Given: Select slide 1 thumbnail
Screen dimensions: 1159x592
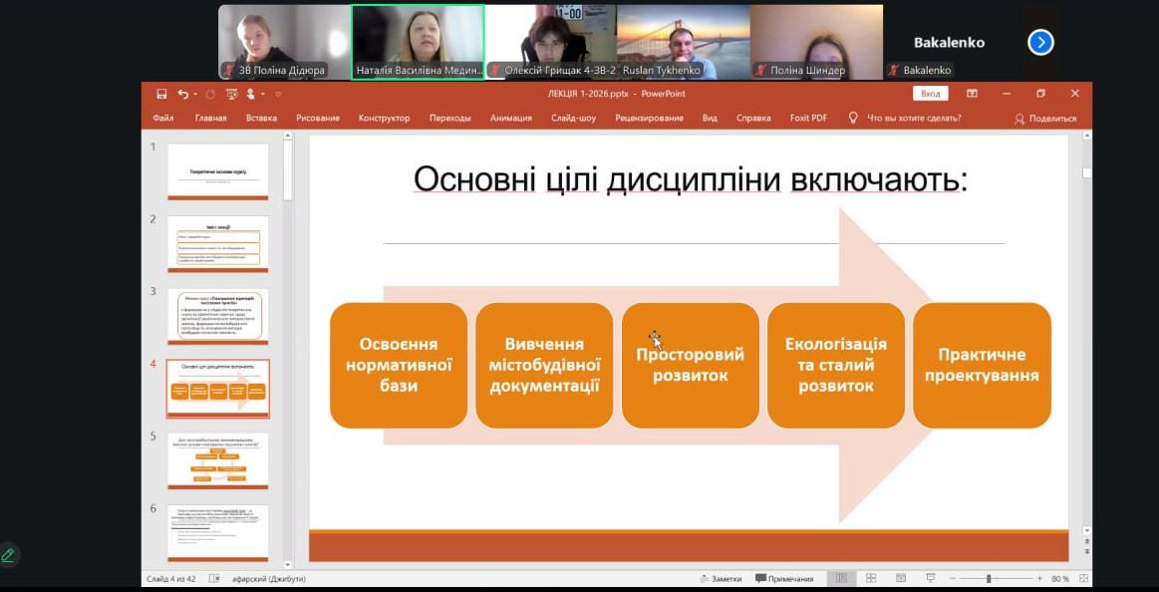Looking at the screenshot, I should (x=218, y=171).
